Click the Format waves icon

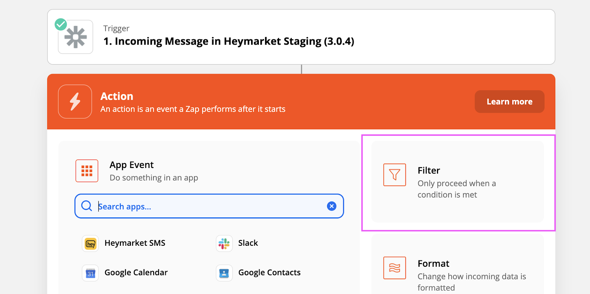pos(395,268)
